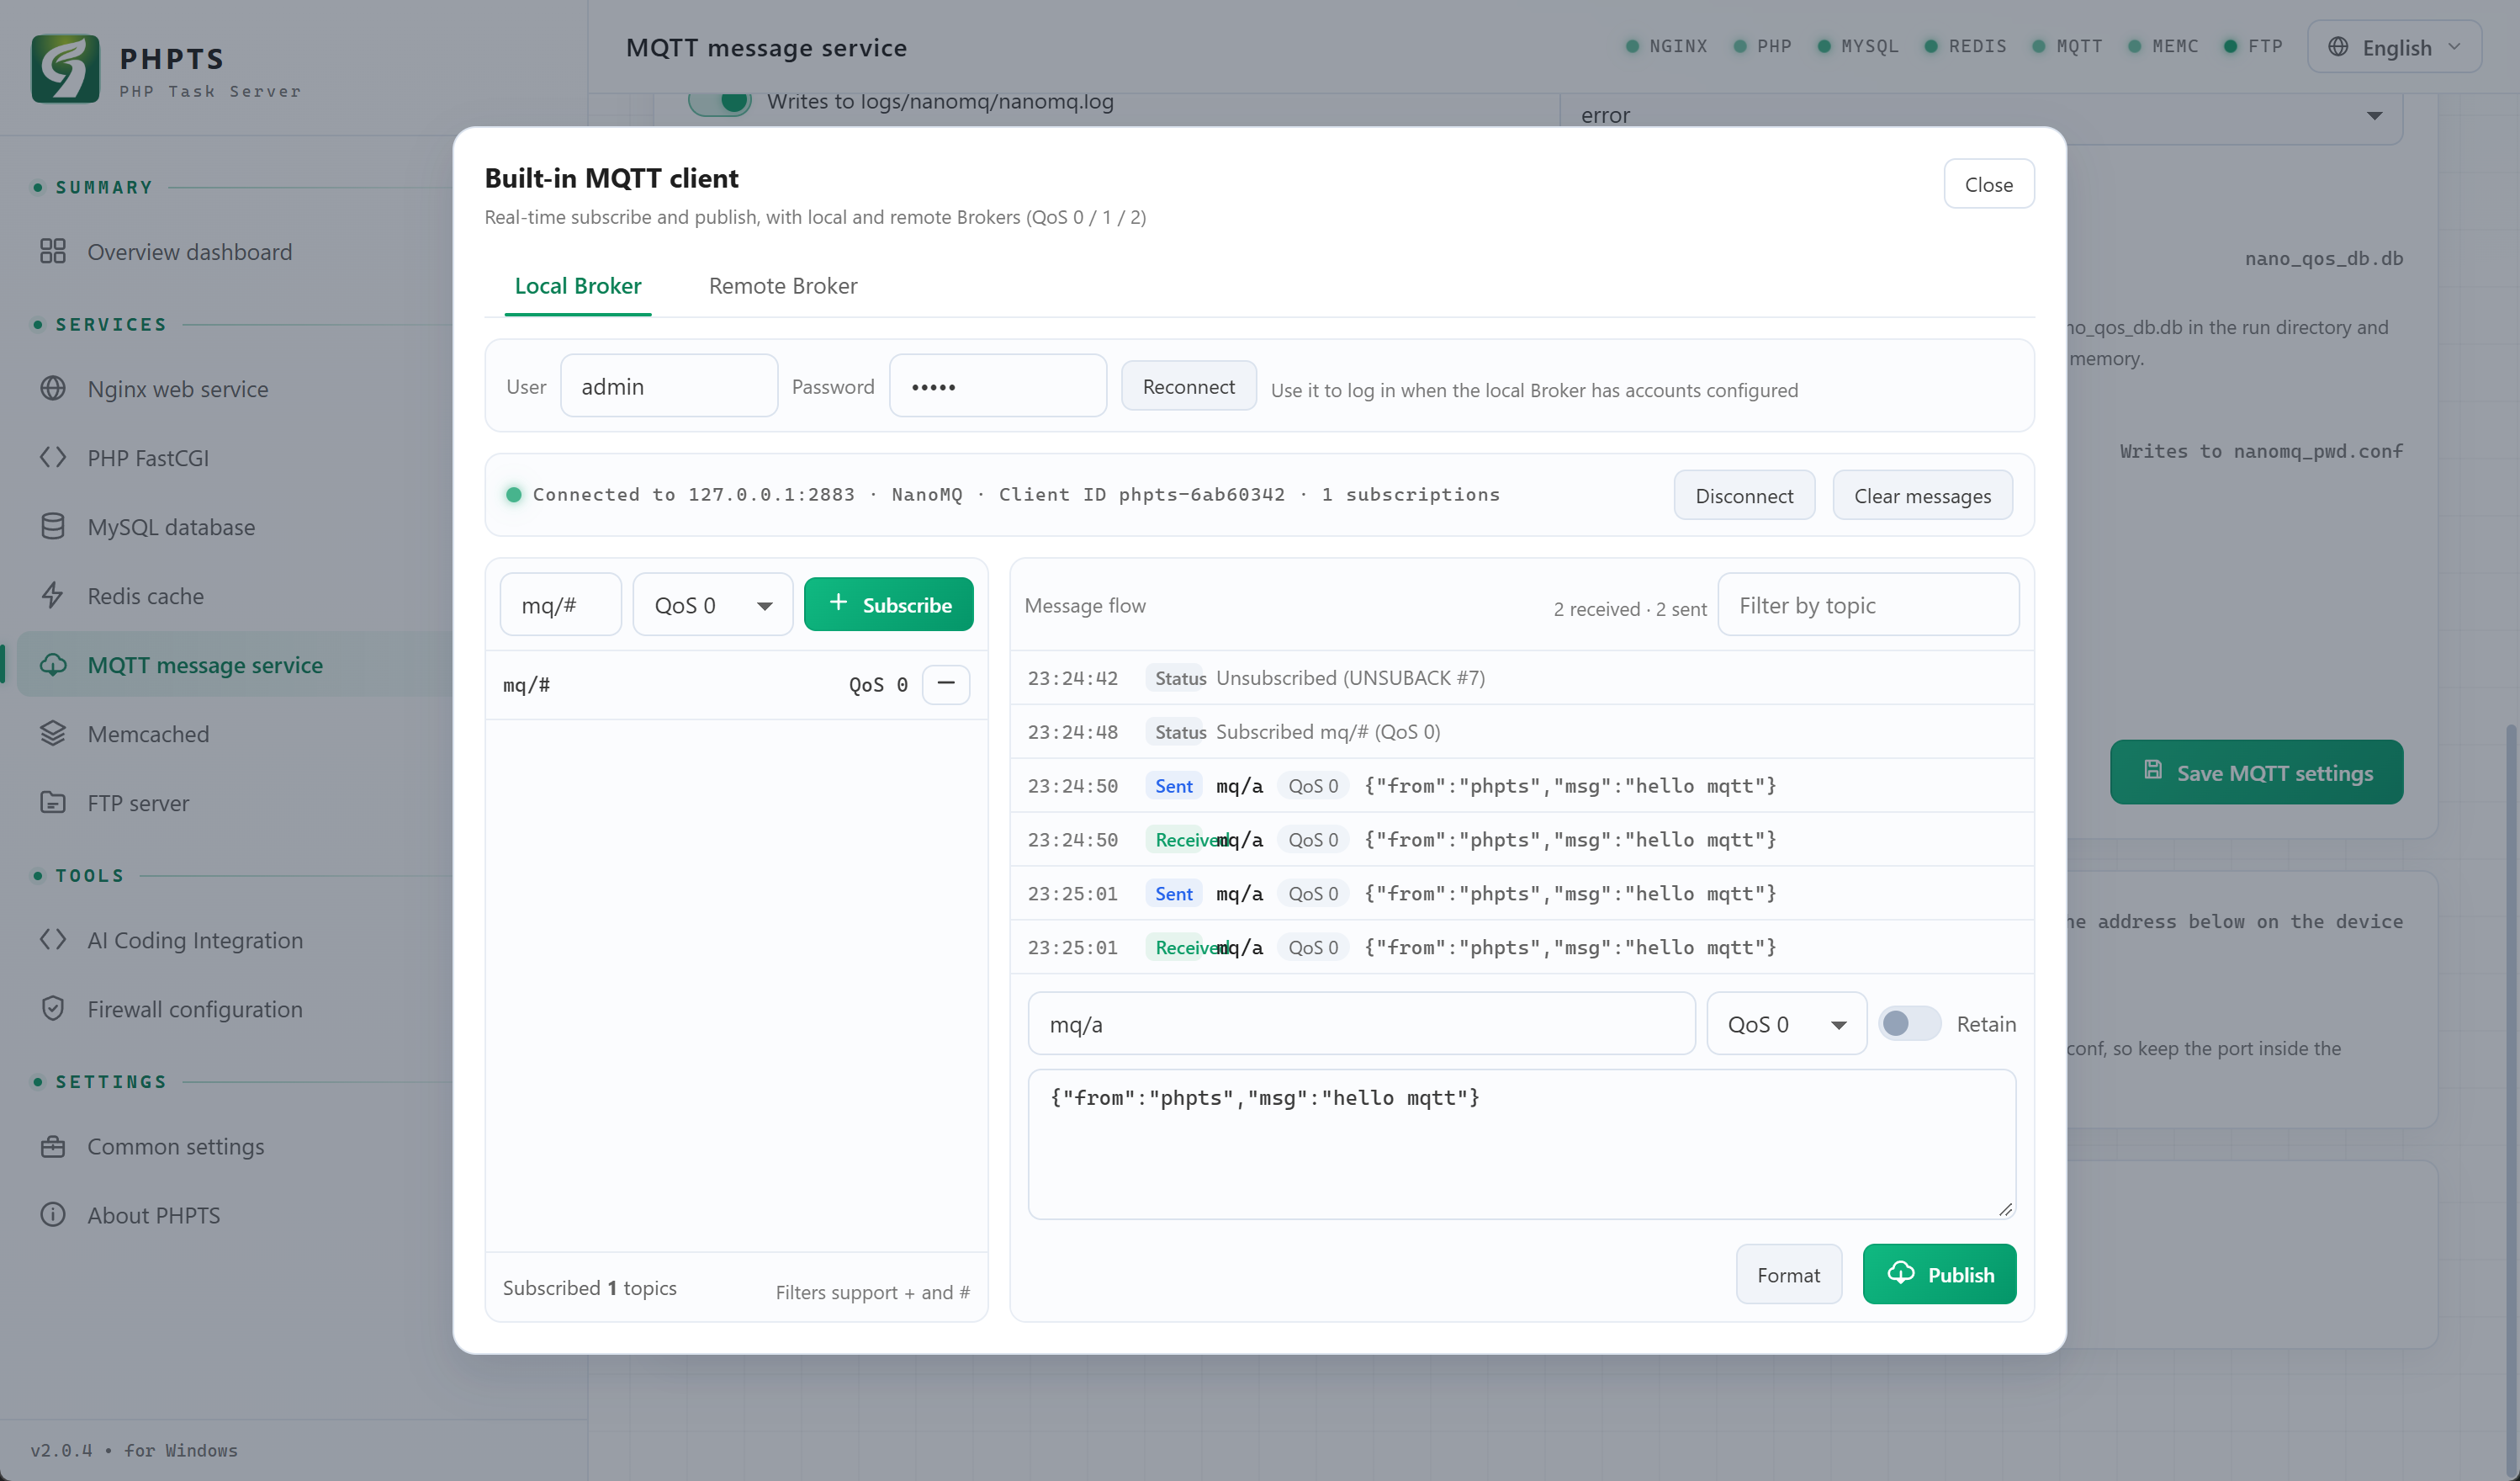Image resolution: width=2520 pixels, height=1481 pixels.
Task: Click the FTP server folder icon
Action: tap(53, 803)
